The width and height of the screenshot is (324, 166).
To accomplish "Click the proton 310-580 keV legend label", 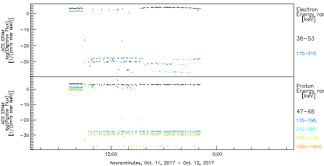I will (306, 130).
